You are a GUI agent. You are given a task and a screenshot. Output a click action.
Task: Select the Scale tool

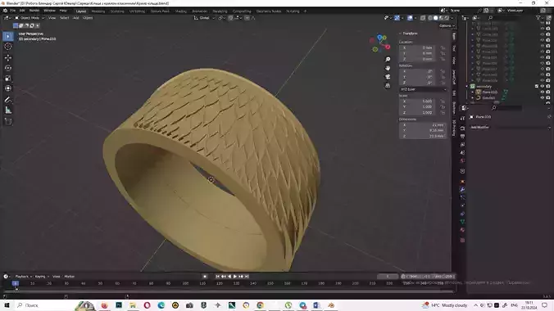click(8, 79)
